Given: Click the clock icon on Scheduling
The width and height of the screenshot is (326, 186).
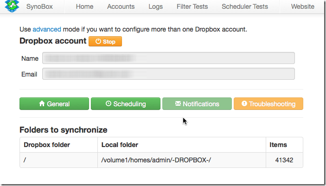Looking at the screenshot, I should (x=109, y=103).
